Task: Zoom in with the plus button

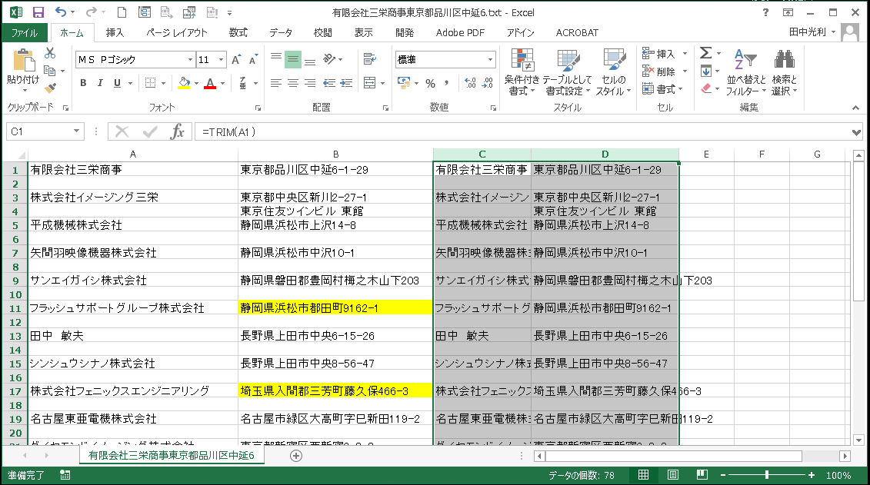Action: pos(812,475)
